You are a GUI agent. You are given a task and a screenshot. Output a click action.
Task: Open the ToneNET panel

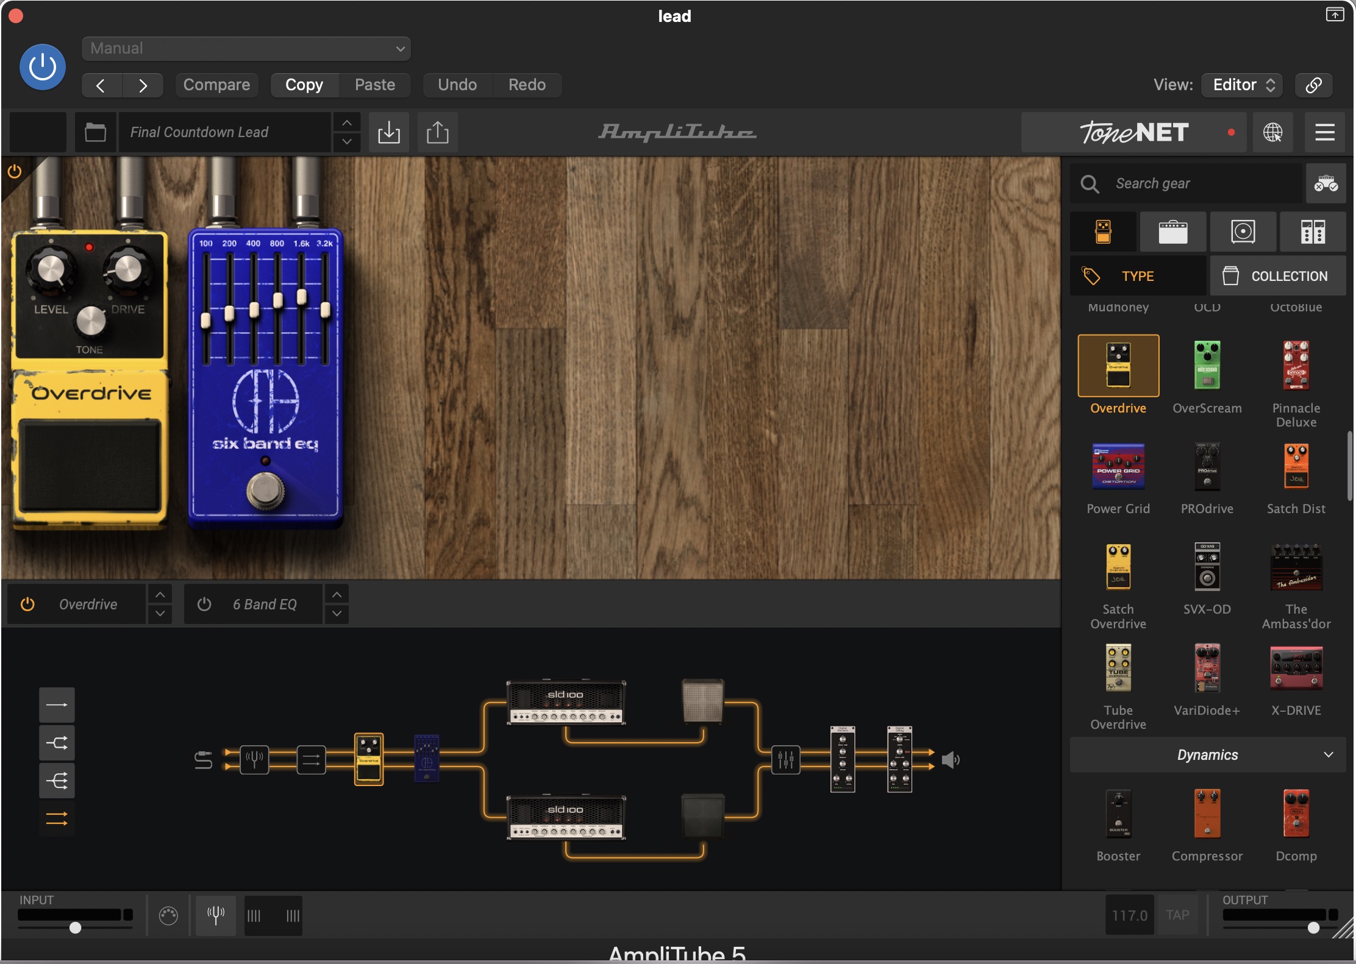[x=1134, y=132]
